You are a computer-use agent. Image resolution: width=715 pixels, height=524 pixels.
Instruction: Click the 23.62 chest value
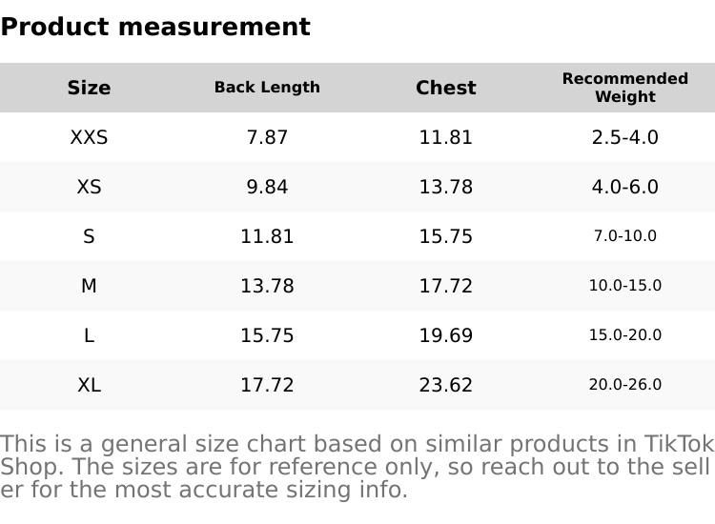(445, 385)
